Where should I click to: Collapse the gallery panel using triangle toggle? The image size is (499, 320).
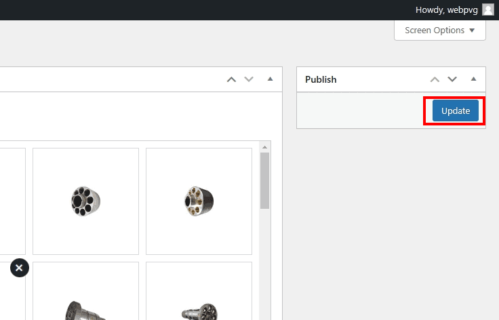pos(270,79)
